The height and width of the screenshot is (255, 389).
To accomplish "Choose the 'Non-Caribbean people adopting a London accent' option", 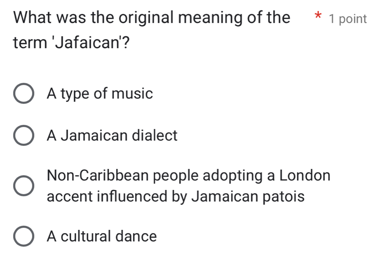I will coord(24,186).
